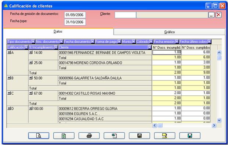Click the N° Docs. cumplidos column header
Viewport: 228px width, 145px height.
click(x=196, y=47)
